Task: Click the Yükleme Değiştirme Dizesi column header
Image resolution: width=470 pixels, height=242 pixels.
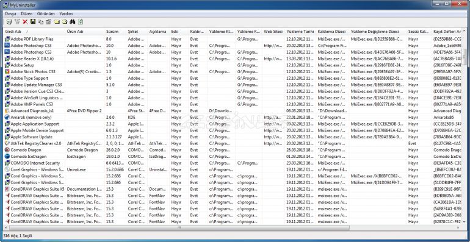Action: click(x=378, y=32)
